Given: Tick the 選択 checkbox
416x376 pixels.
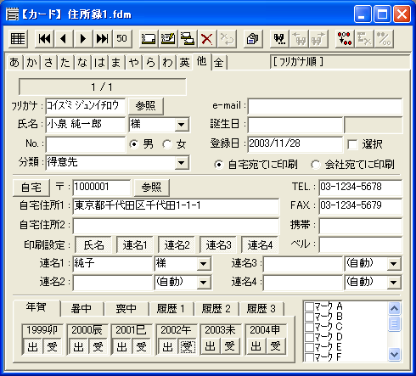Looking at the screenshot, I should coord(352,144).
